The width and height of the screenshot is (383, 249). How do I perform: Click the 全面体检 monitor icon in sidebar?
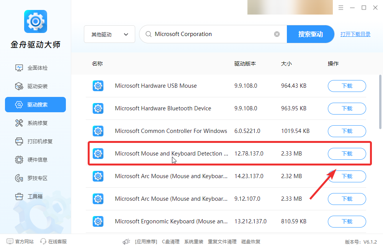point(19,68)
